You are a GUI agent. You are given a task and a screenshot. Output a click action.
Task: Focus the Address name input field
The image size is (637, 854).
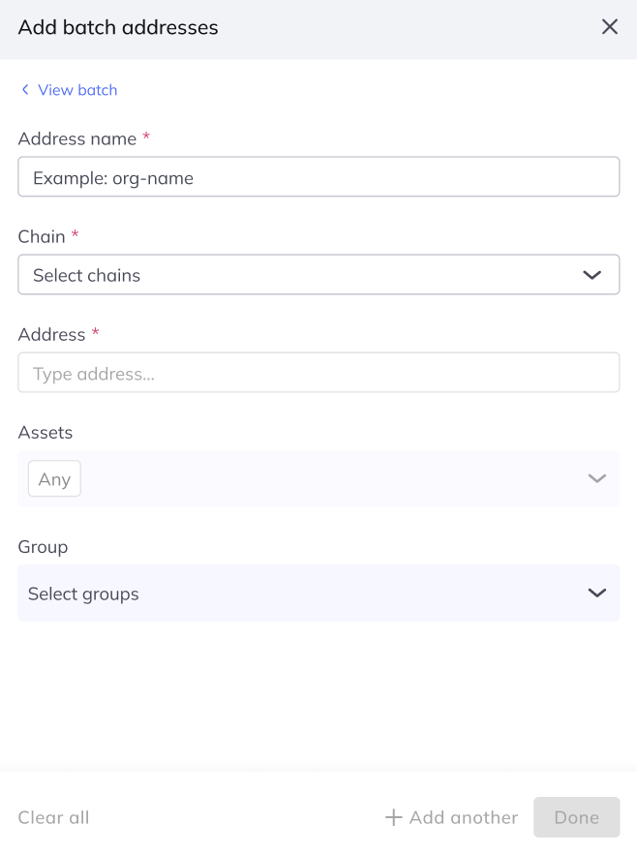coord(318,177)
